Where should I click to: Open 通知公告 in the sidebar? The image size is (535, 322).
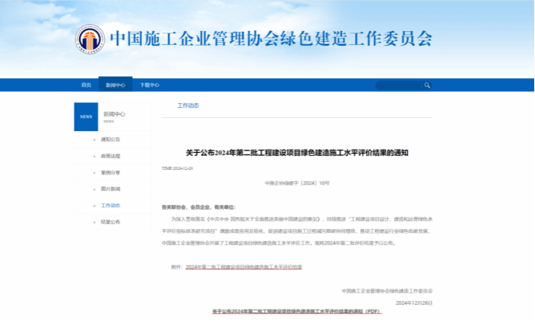111,140
